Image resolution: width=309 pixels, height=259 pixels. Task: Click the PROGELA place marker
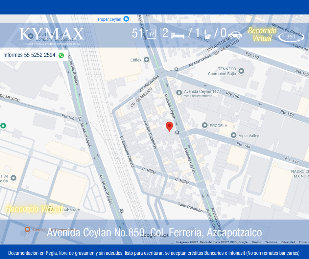(x=205, y=125)
